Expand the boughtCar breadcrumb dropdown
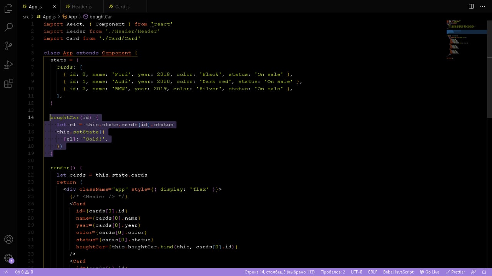The width and height of the screenshot is (492, 276). (100, 17)
